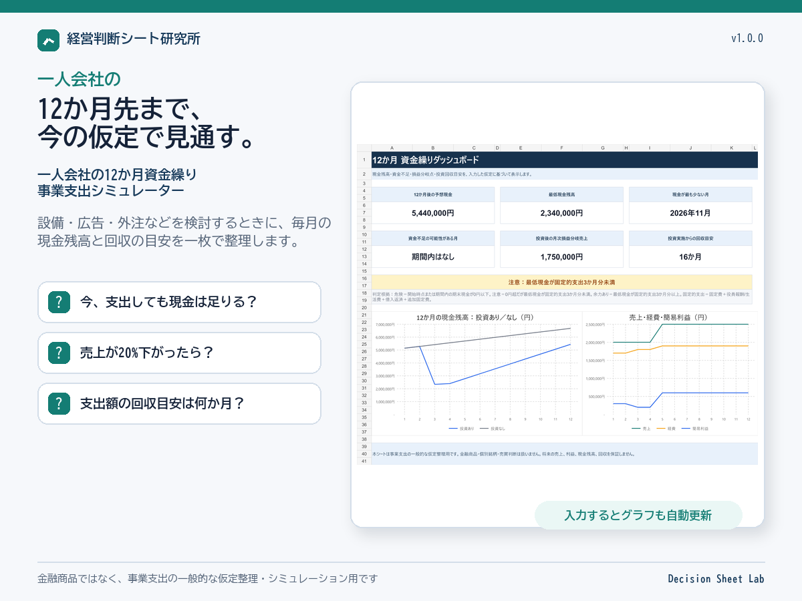The image size is (802, 601).
Task: Click the 入力するとグラフも自動更新 pill button
Action: click(x=638, y=516)
